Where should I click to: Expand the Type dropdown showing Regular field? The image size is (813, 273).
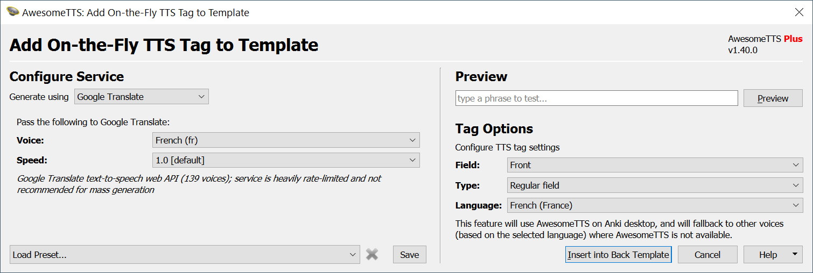coord(655,185)
